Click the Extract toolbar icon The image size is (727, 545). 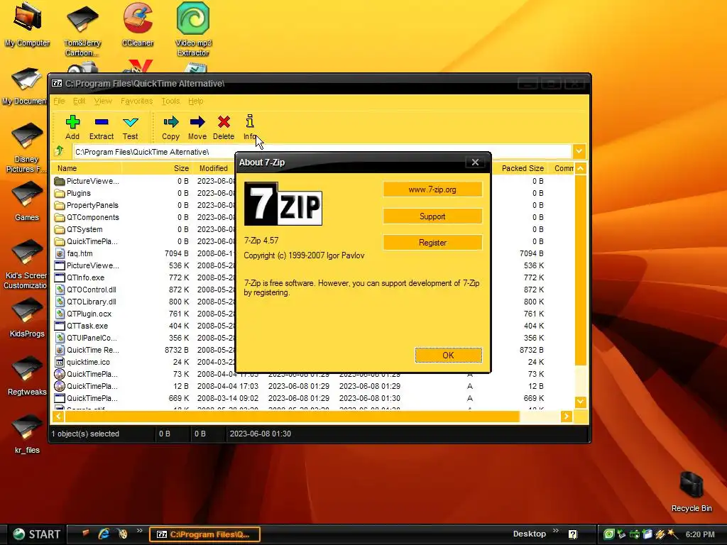101,127
